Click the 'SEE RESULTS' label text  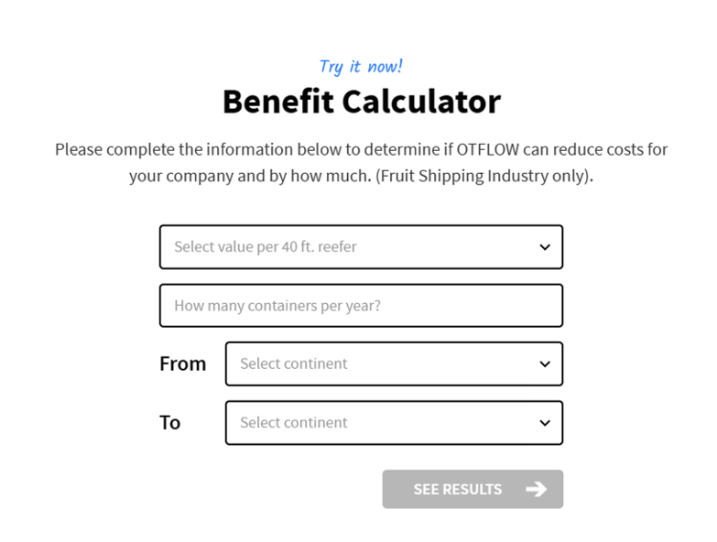pyautogui.click(x=457, y=489)
